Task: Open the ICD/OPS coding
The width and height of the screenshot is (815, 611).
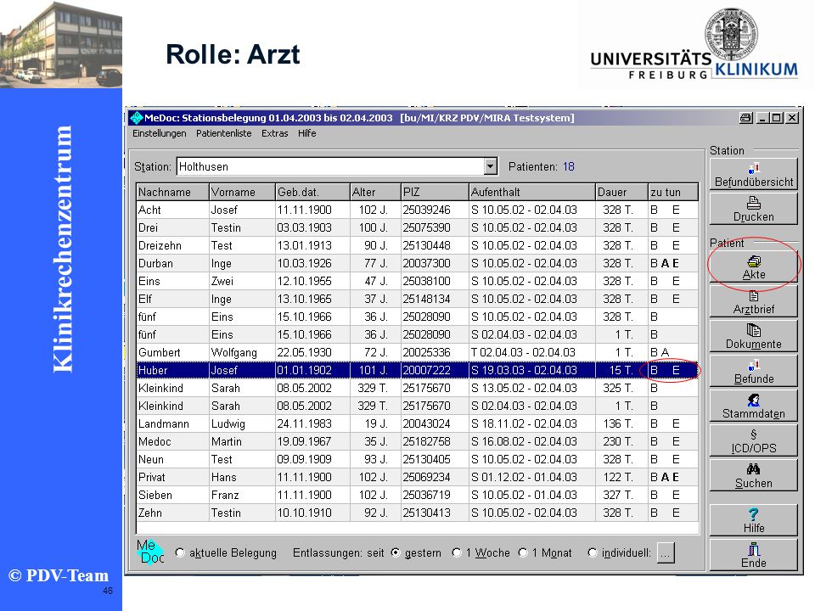Action: pyautogui.click(x=753, y=441)
